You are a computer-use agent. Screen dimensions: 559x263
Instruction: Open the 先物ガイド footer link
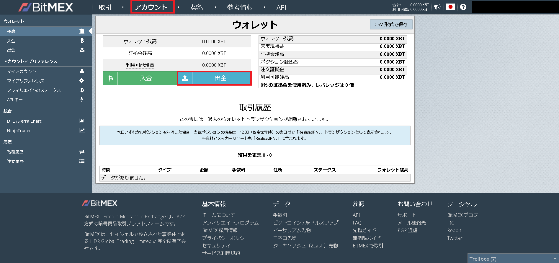(365, 230)
